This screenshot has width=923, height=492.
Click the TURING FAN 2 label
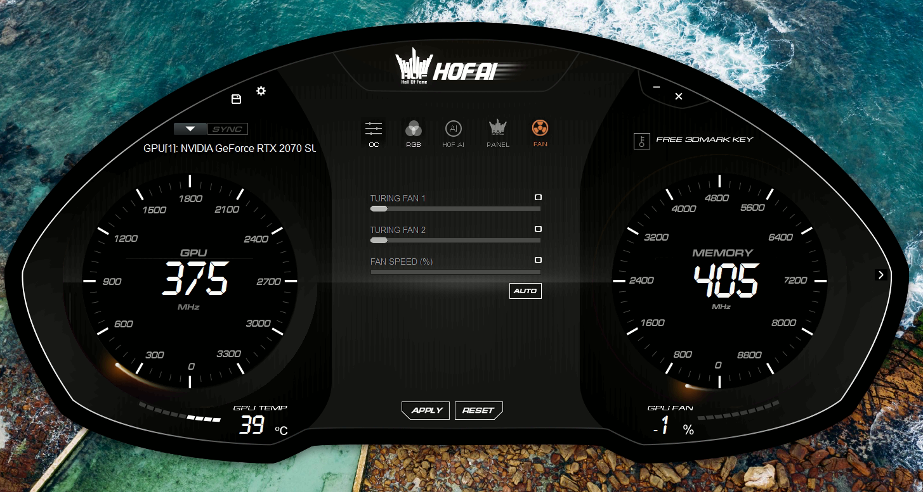398,230
